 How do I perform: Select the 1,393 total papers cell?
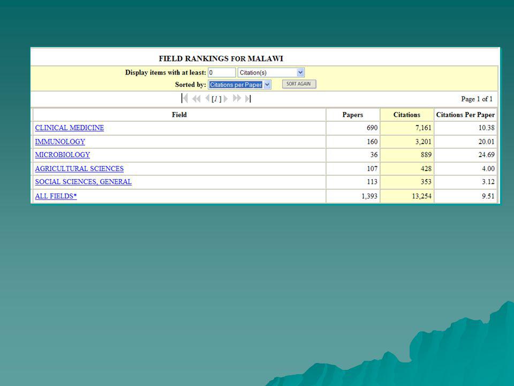[353, 196]
